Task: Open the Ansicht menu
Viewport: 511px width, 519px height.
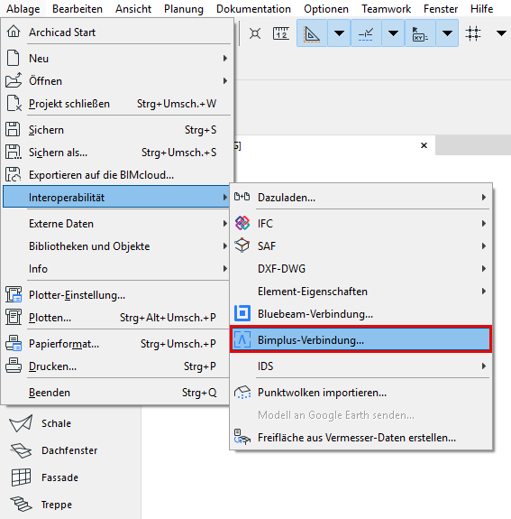Action: point(133,9)
